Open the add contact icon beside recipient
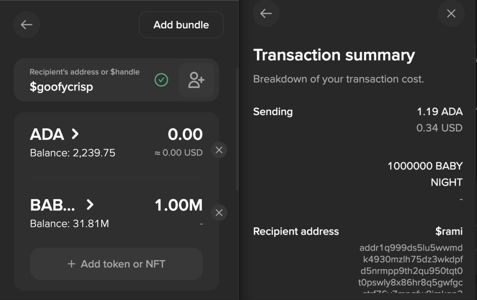477x300 pixels. [196, 80]
